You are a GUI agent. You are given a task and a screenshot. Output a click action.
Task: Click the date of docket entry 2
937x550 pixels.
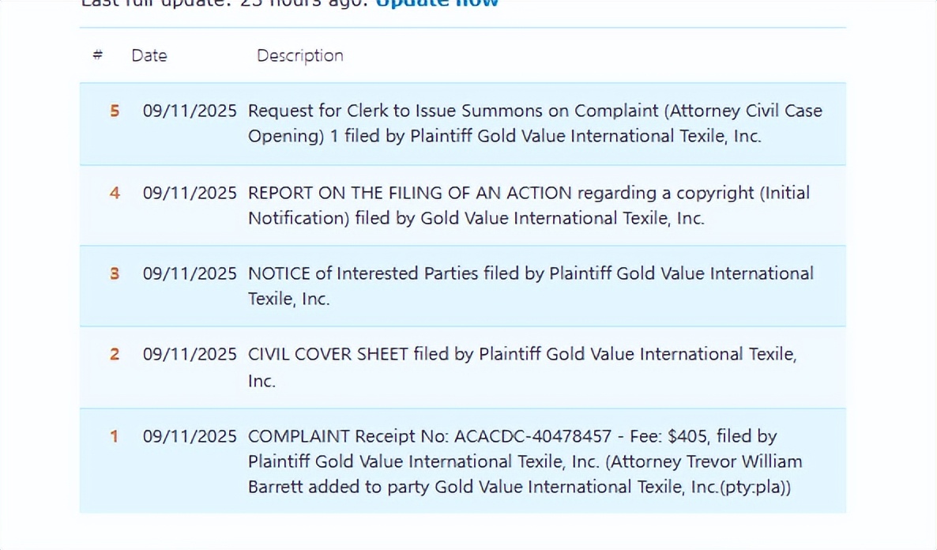coord(190,354)
